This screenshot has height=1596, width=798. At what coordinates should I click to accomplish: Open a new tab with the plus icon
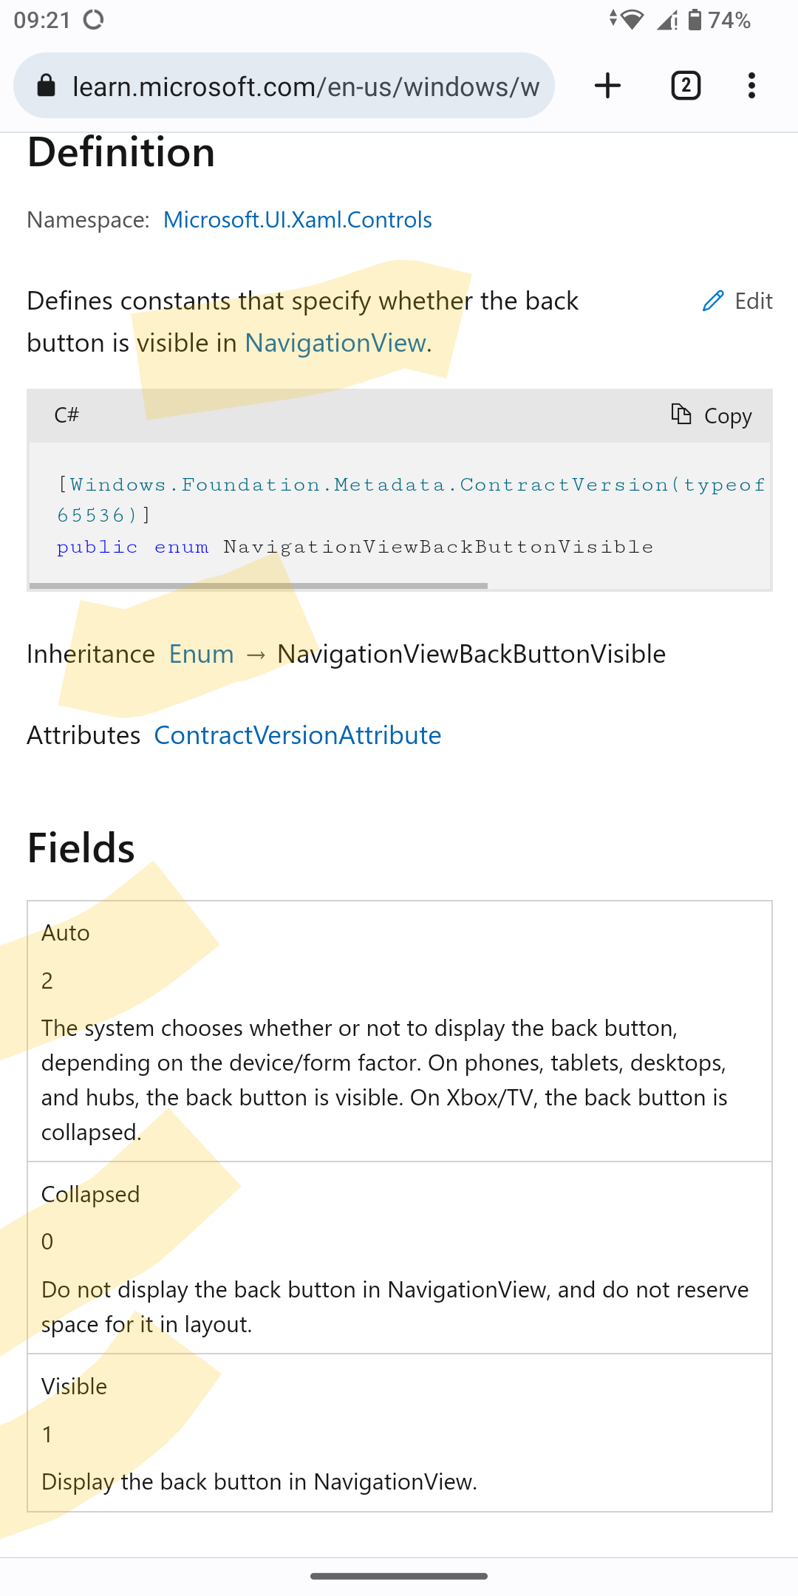pos(607,86)
